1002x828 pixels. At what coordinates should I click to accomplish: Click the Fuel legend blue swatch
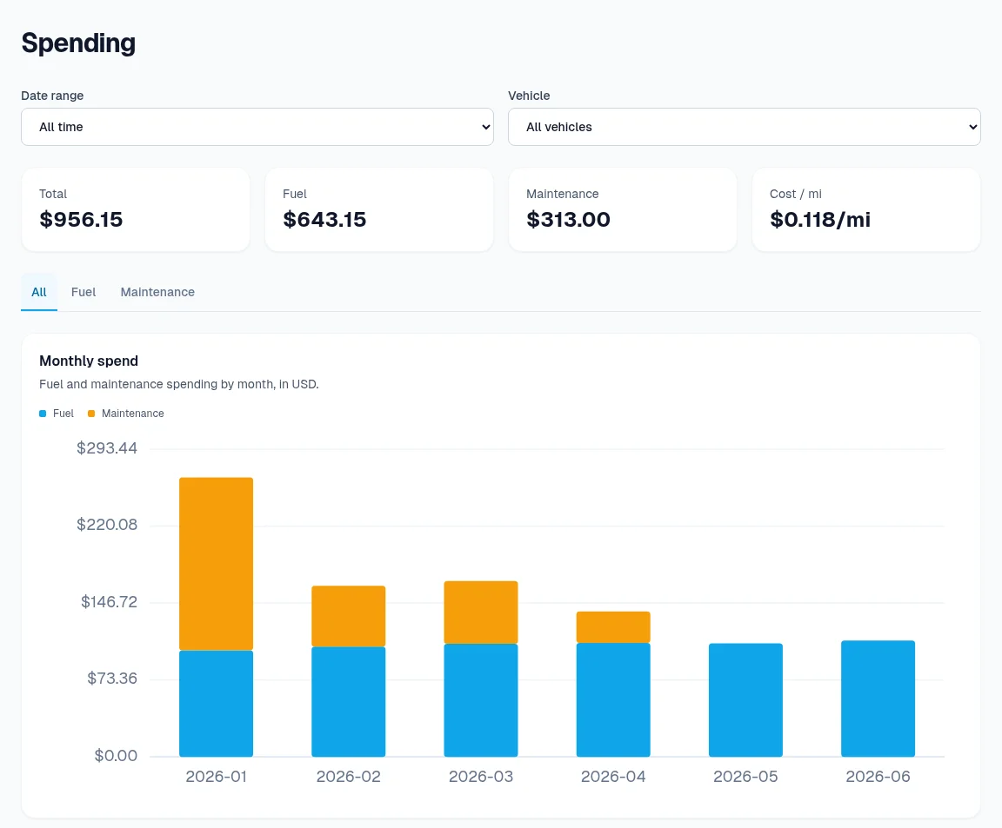pos(43,414)
